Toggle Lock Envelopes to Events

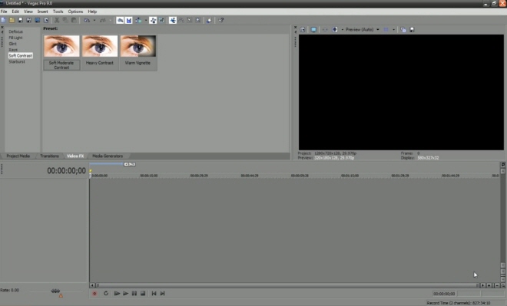pos(153,20)
